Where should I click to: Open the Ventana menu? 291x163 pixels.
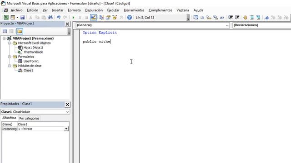pos(183,10)
